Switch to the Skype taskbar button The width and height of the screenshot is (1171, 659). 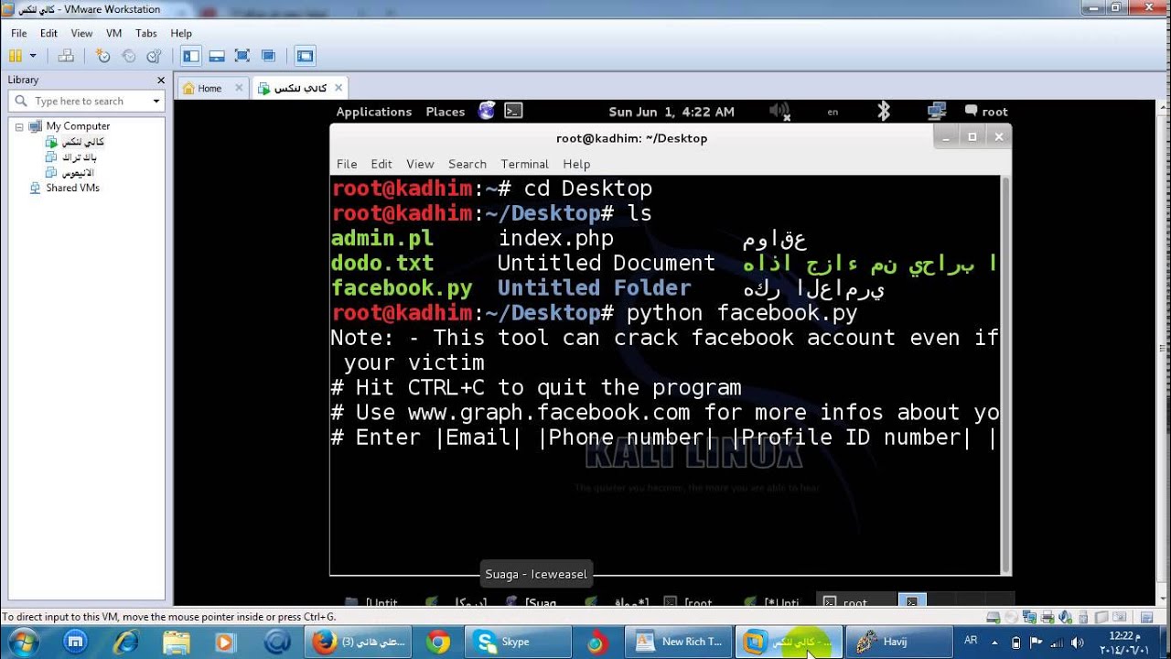click(x=518, y=643)
